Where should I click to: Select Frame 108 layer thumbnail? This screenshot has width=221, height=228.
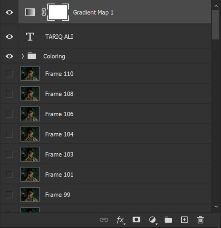pyautogui.click(x=30, y=94)
